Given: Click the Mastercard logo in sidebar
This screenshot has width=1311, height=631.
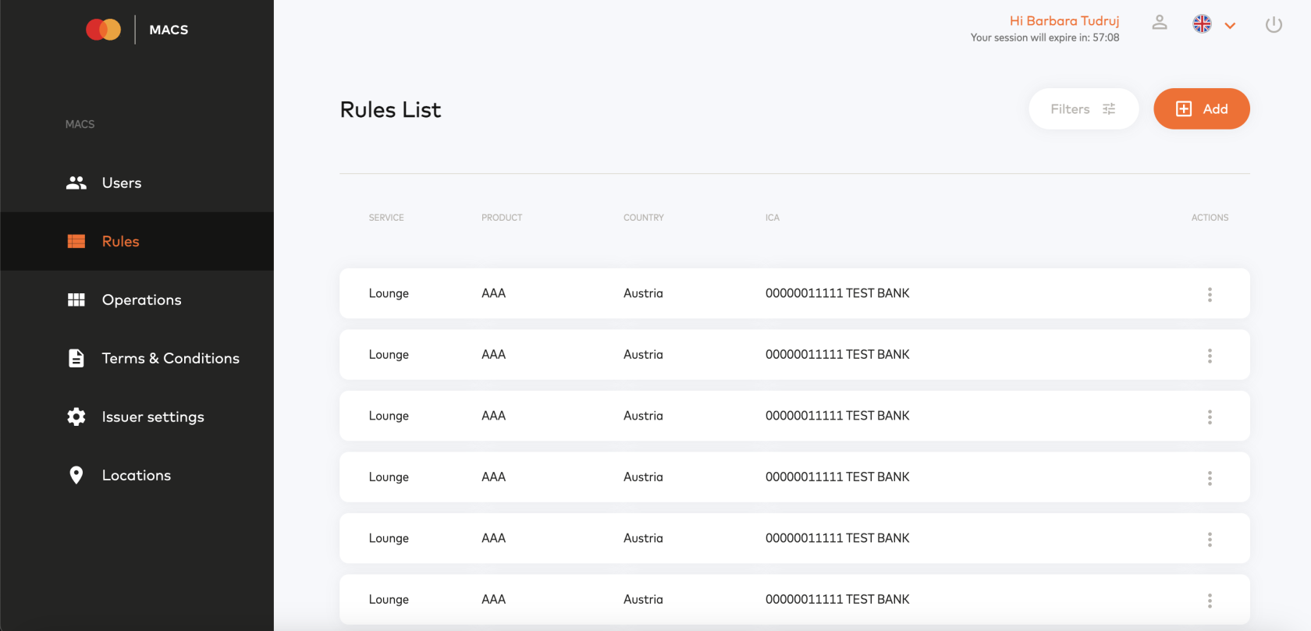Looking at the screenshot, I should pos(104,30).
